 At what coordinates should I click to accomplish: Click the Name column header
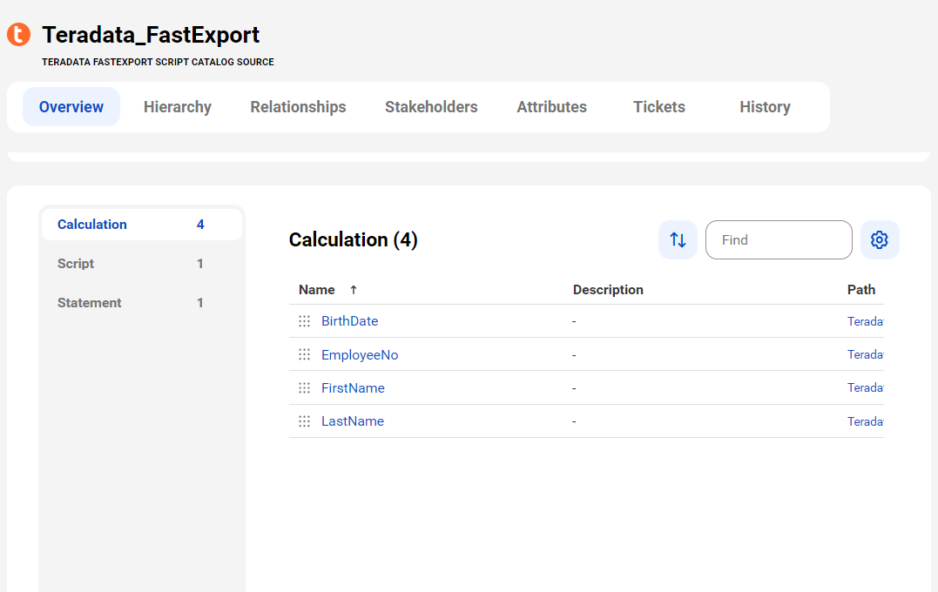[x=316, y=290]
